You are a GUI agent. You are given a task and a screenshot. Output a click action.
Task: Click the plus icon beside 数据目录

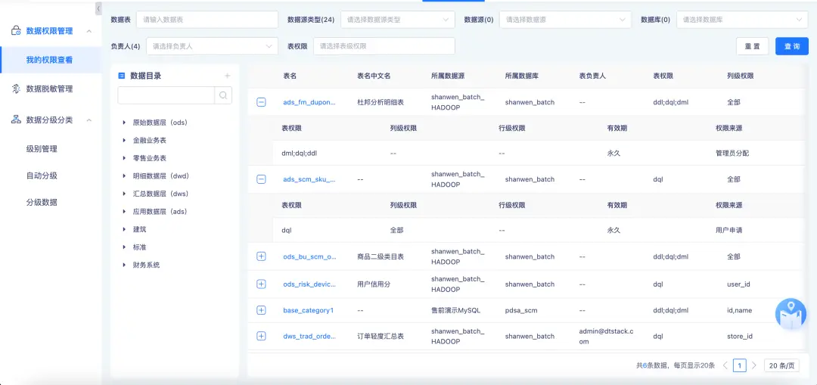coord(227,76)
